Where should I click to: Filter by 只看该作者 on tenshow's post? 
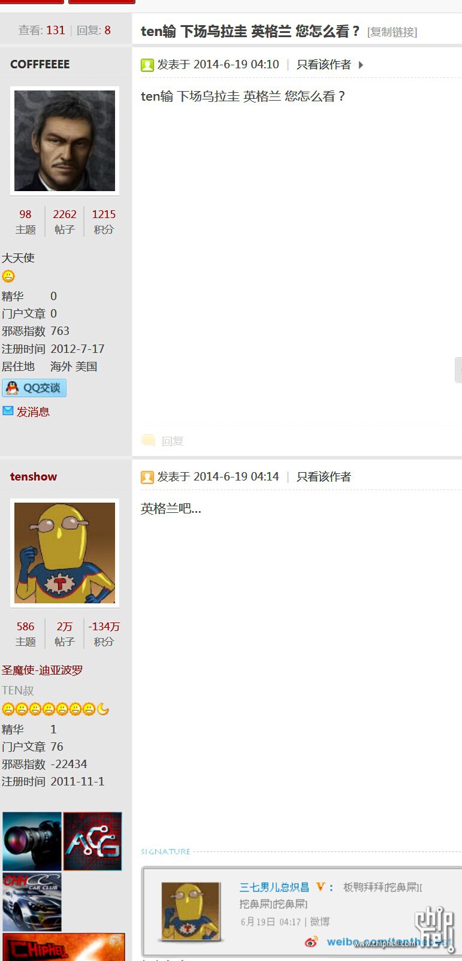(324, 477)
